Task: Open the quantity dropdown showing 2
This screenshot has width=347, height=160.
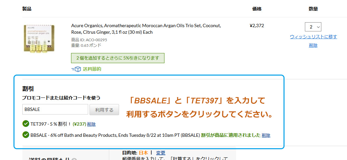Action: point(313,27)
